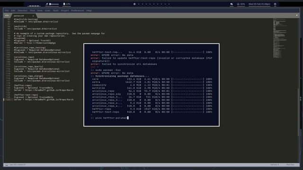Open the Project menu
The height and width of the screenshot is (170, 303).
point(65,10)
